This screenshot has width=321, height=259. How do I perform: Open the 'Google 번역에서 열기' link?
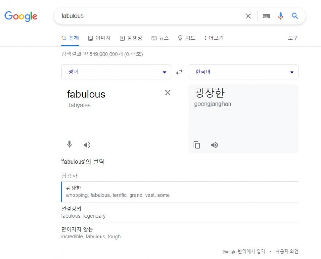coord(244,252)
